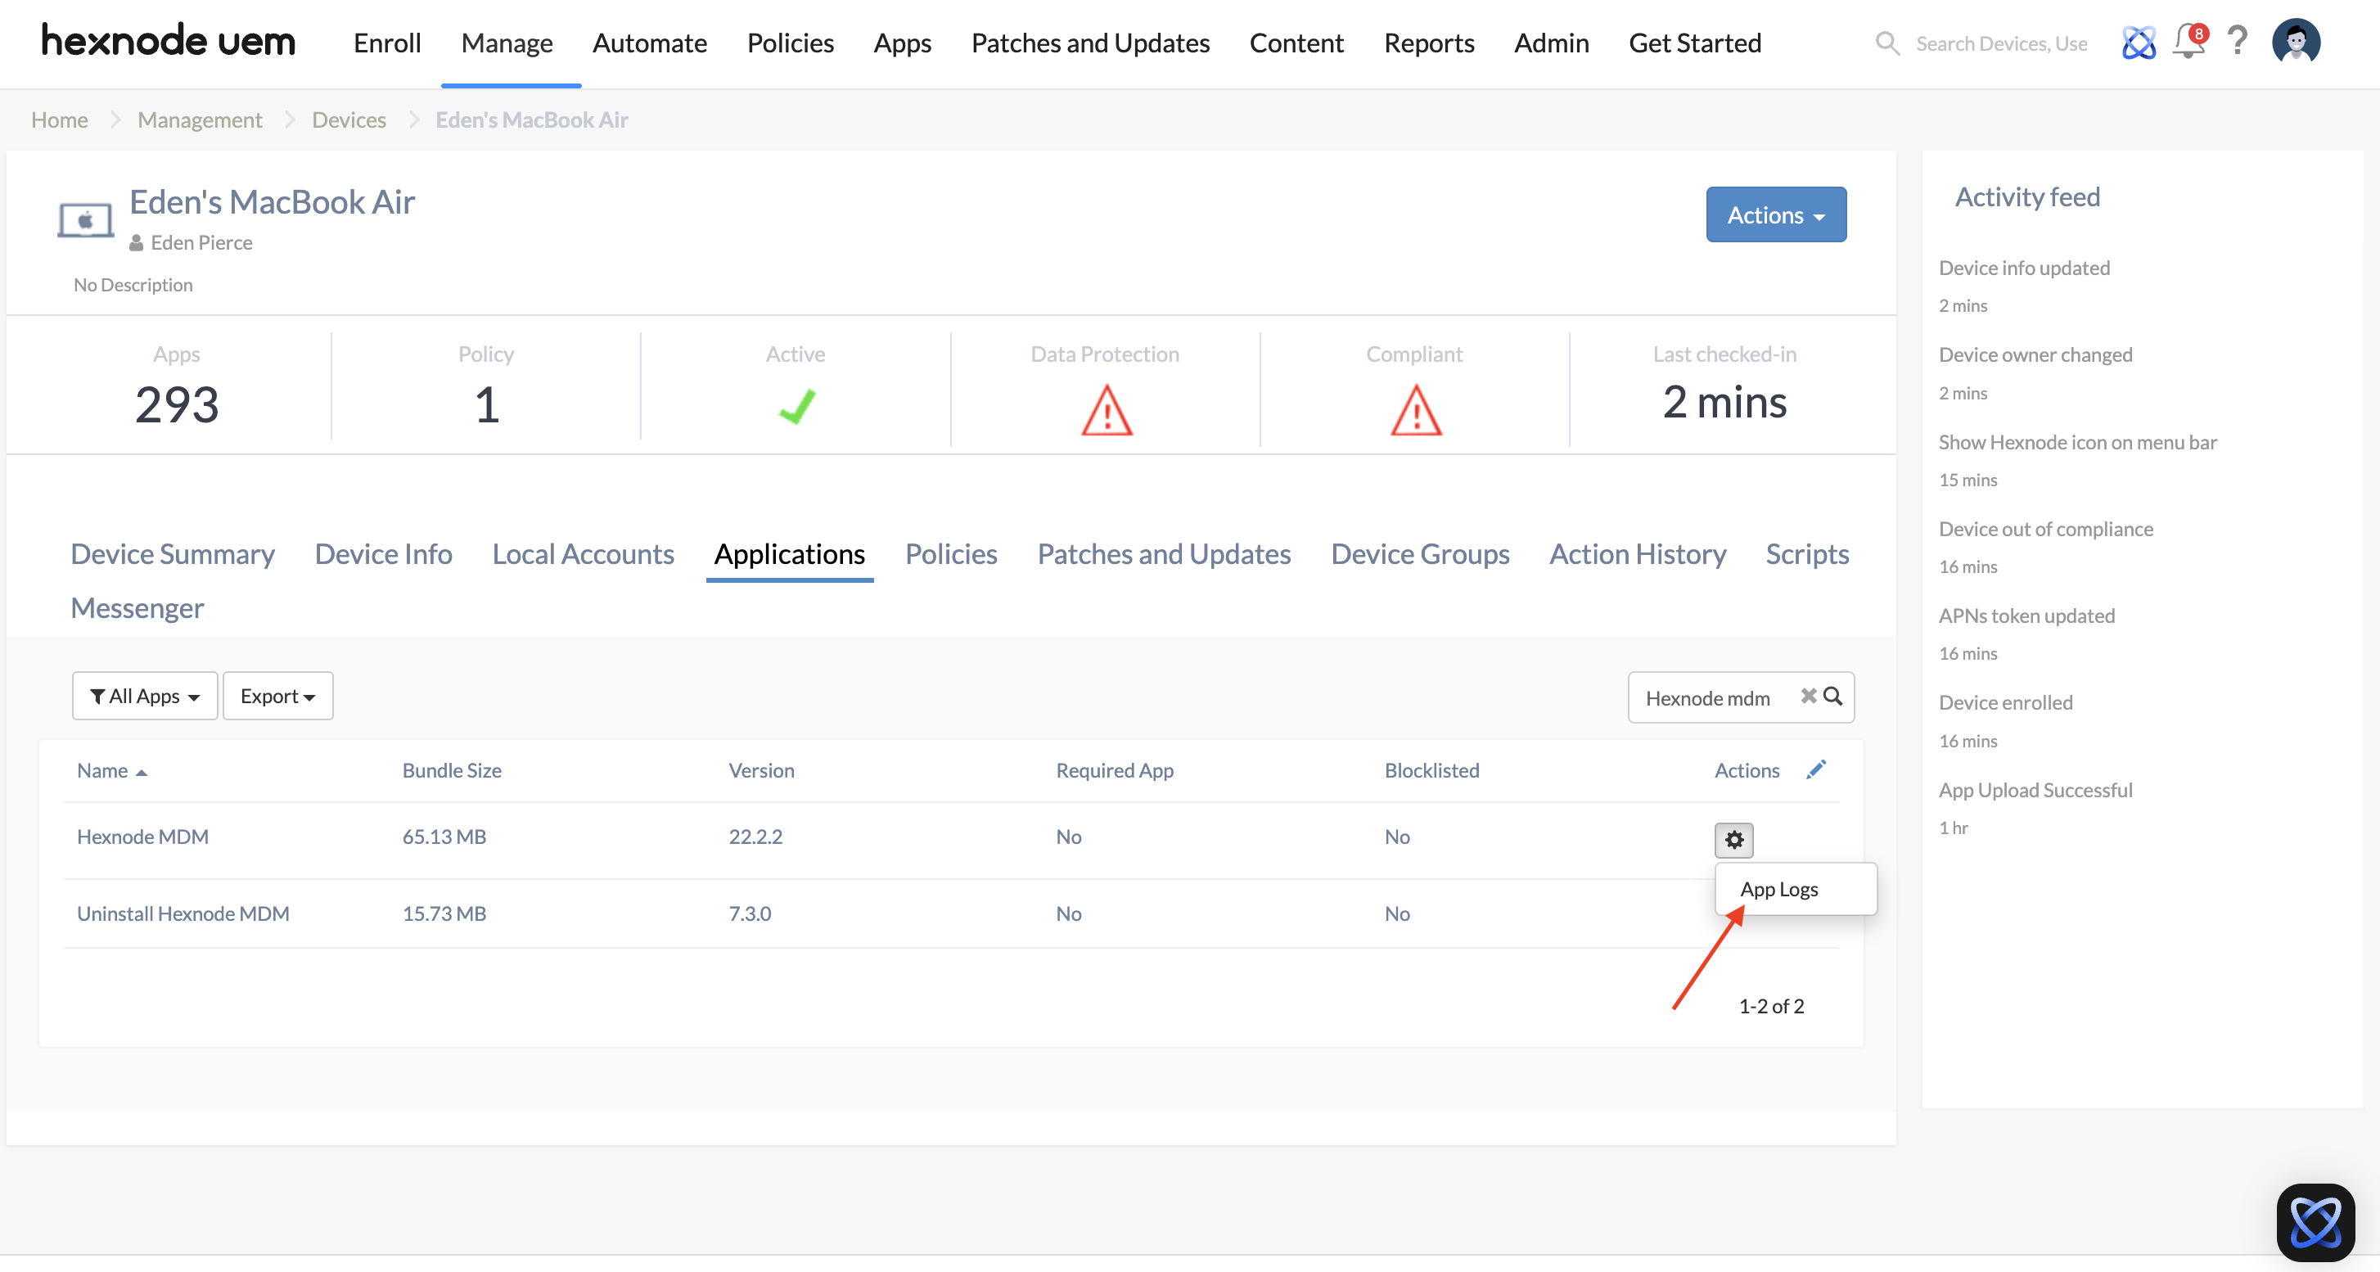
Task: Open the help question mark icon
Action: (2237, 41)
